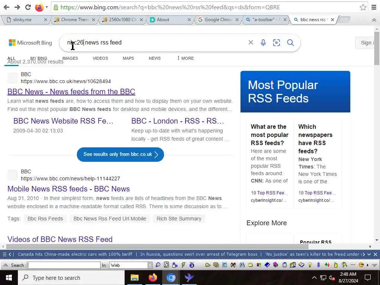Click the news ticker next arrow
This screenshot has height=285, width=380.
pyautogui.click(x=363, y=254)
